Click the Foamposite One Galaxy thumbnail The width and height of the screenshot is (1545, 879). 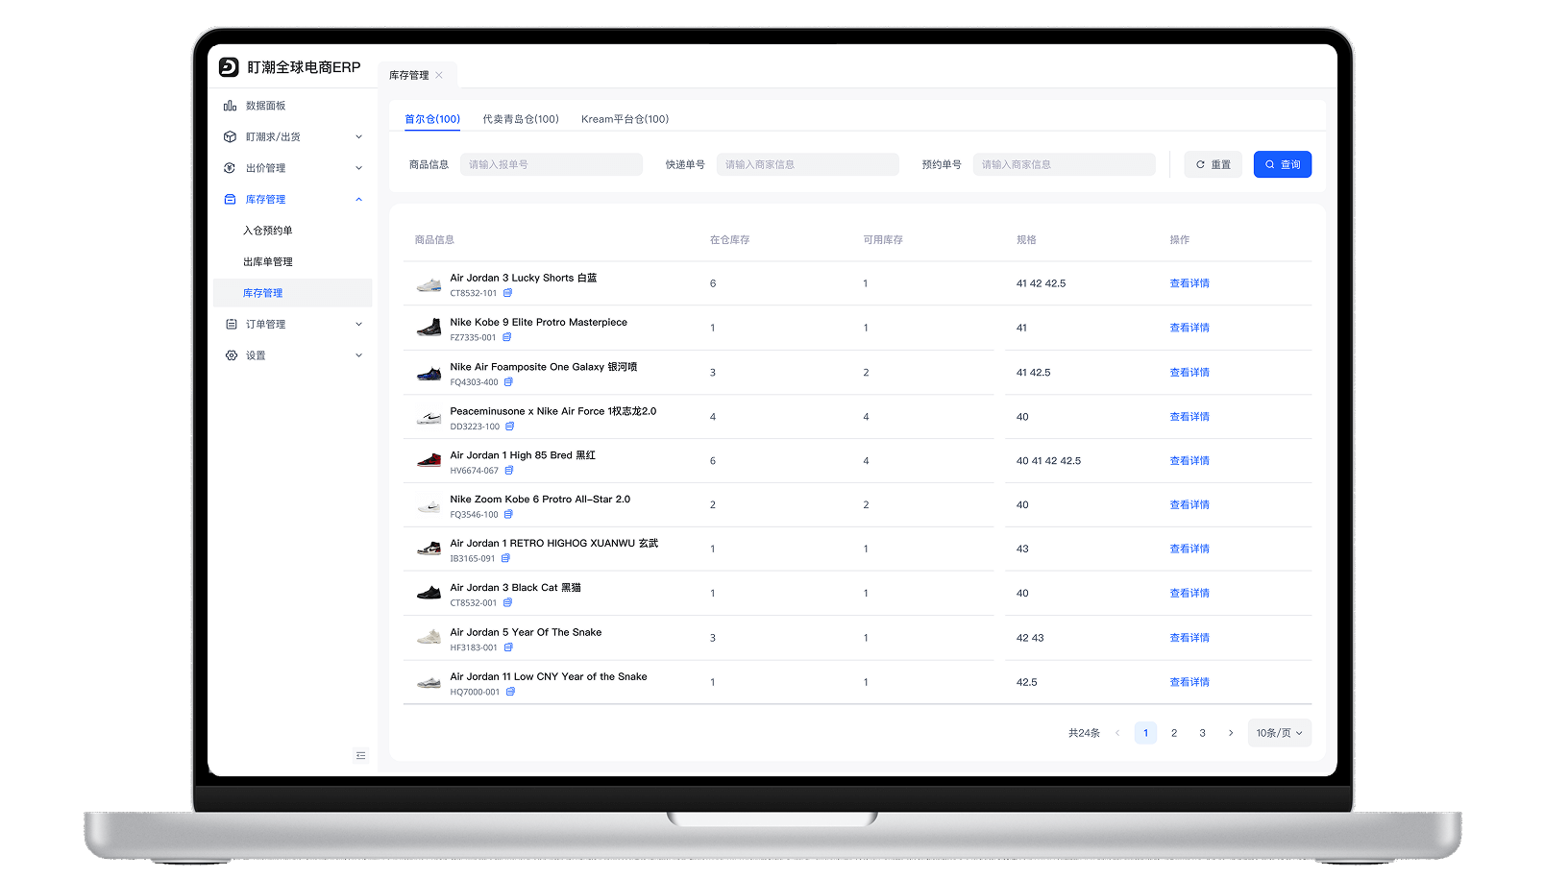[x=429, y=373]
